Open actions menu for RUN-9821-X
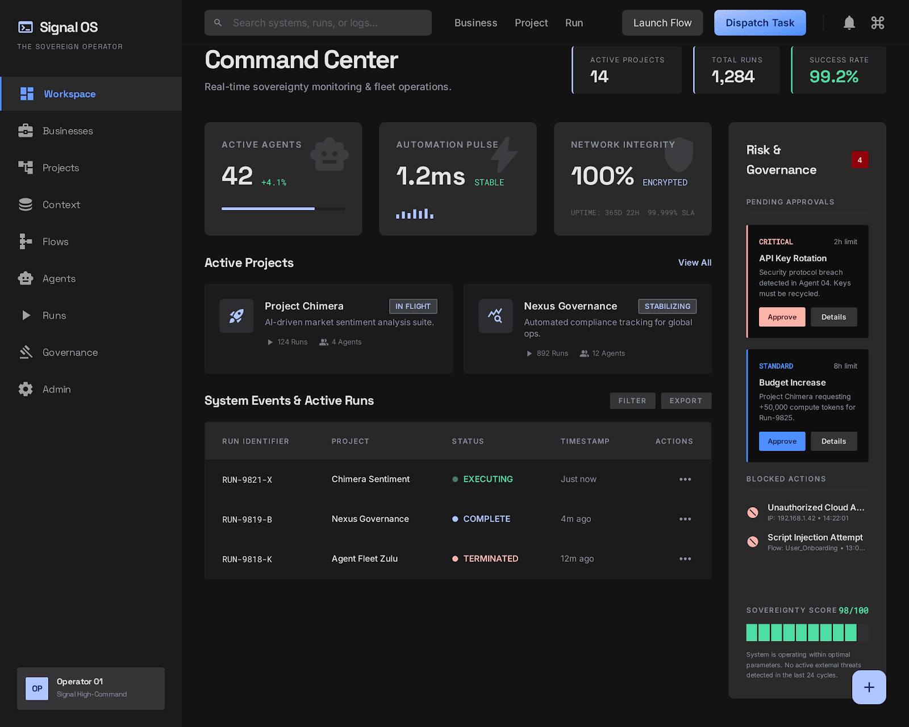This screenshot has height=727, width=909. 685,479
